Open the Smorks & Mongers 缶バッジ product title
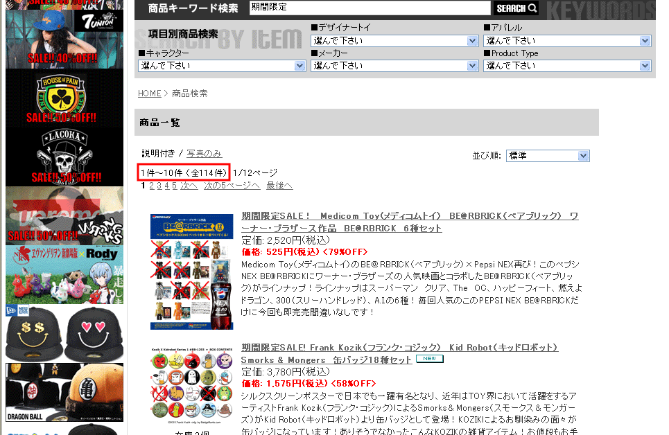 tap(399, 353)
